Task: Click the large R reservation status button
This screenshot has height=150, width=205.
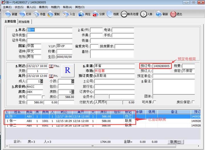Action: click(x=68, y=70)
